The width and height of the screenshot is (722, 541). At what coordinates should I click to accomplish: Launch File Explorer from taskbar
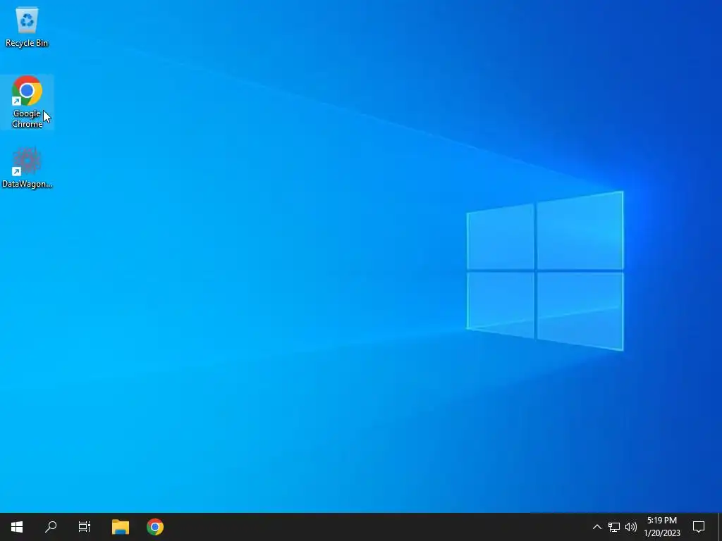coord(121,527)
